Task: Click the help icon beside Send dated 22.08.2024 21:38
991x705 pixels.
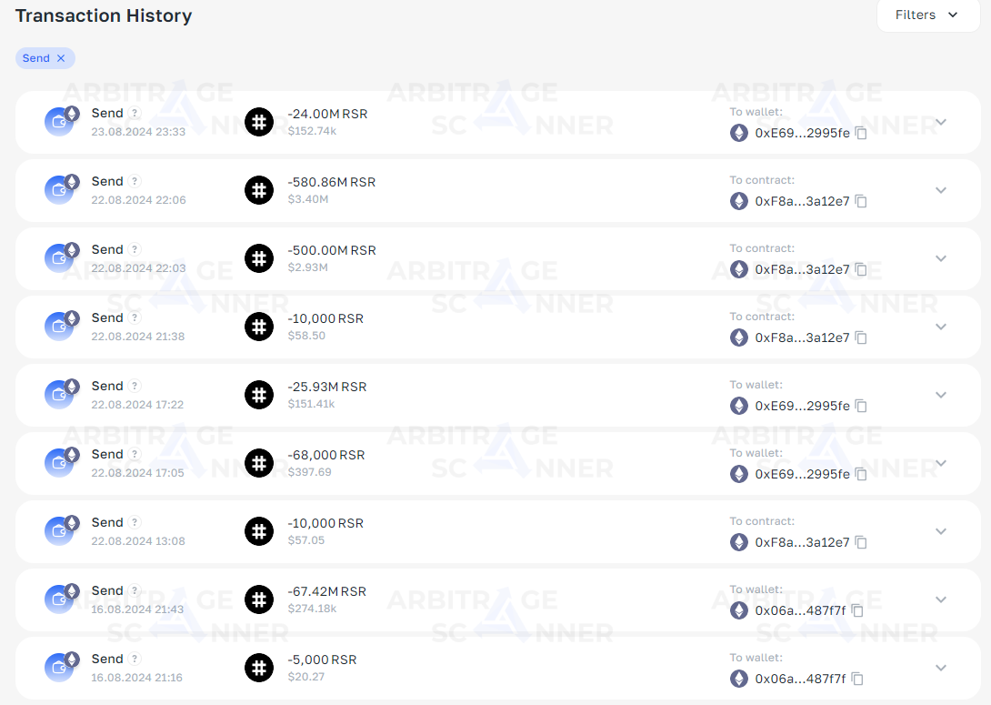Action: click(x=135, y=318)
